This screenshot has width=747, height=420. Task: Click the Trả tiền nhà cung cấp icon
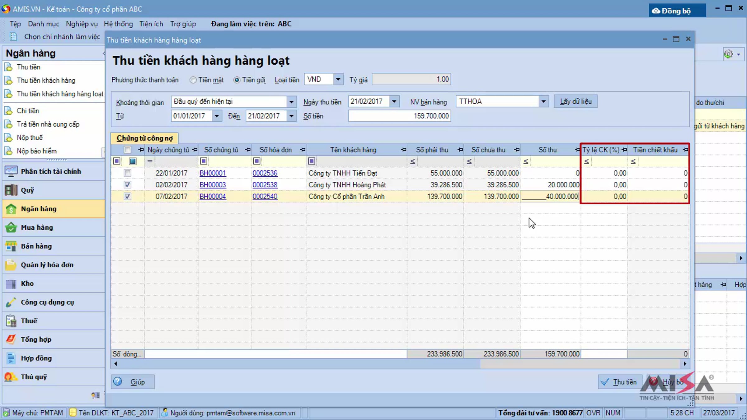[x=8, y=124]
